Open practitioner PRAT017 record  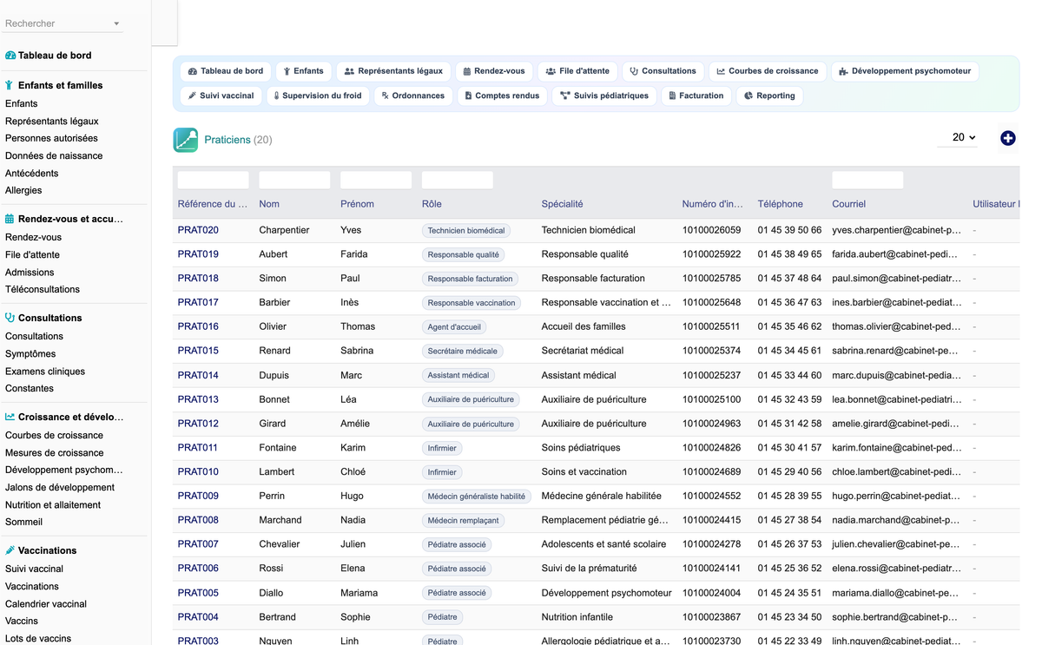click(198, 302)
